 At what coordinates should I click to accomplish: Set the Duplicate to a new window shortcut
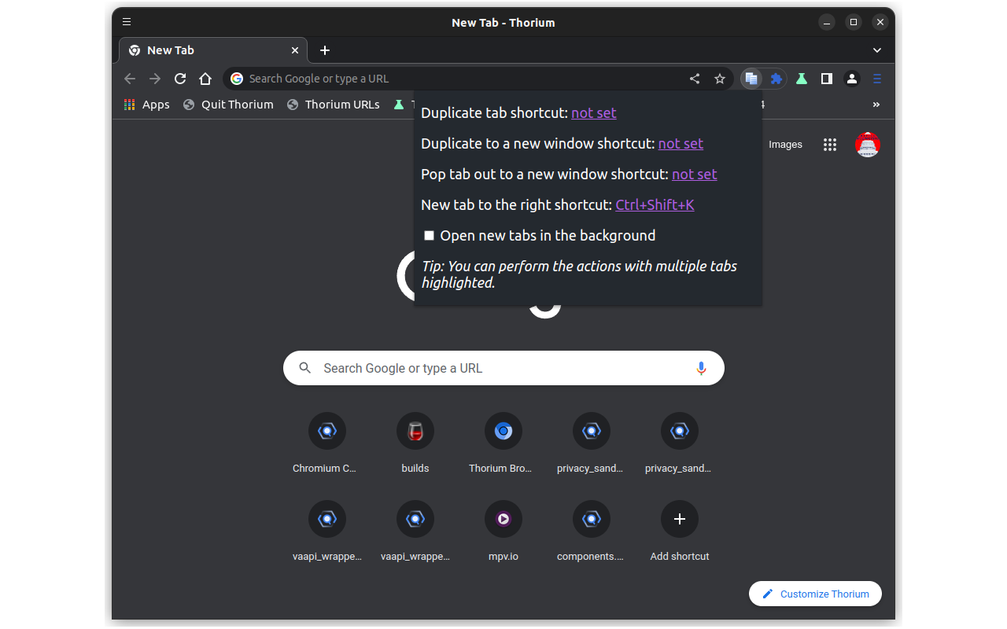[x=681, y=144]
